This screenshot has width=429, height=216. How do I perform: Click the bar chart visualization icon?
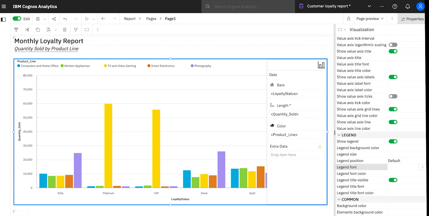(x=321, y=65)
